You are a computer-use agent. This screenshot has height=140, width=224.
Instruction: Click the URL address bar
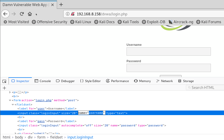tap(144, 14)
